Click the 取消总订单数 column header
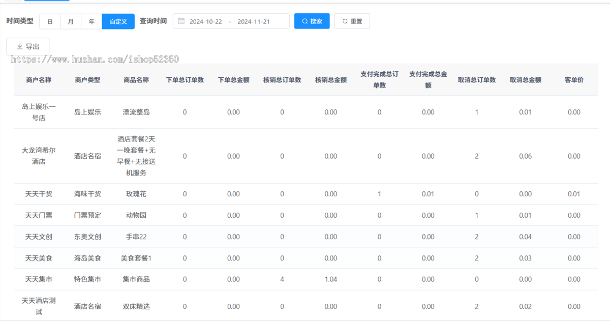This screenshot has width=610, height=321. pyautogui.click(x=477, y=80)
